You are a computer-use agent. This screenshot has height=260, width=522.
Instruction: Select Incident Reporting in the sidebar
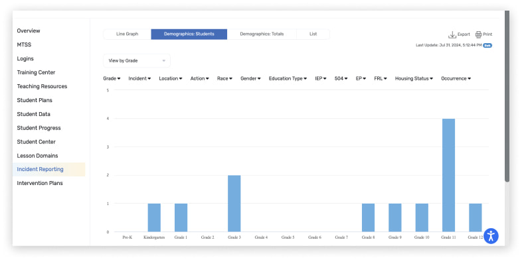49,169
